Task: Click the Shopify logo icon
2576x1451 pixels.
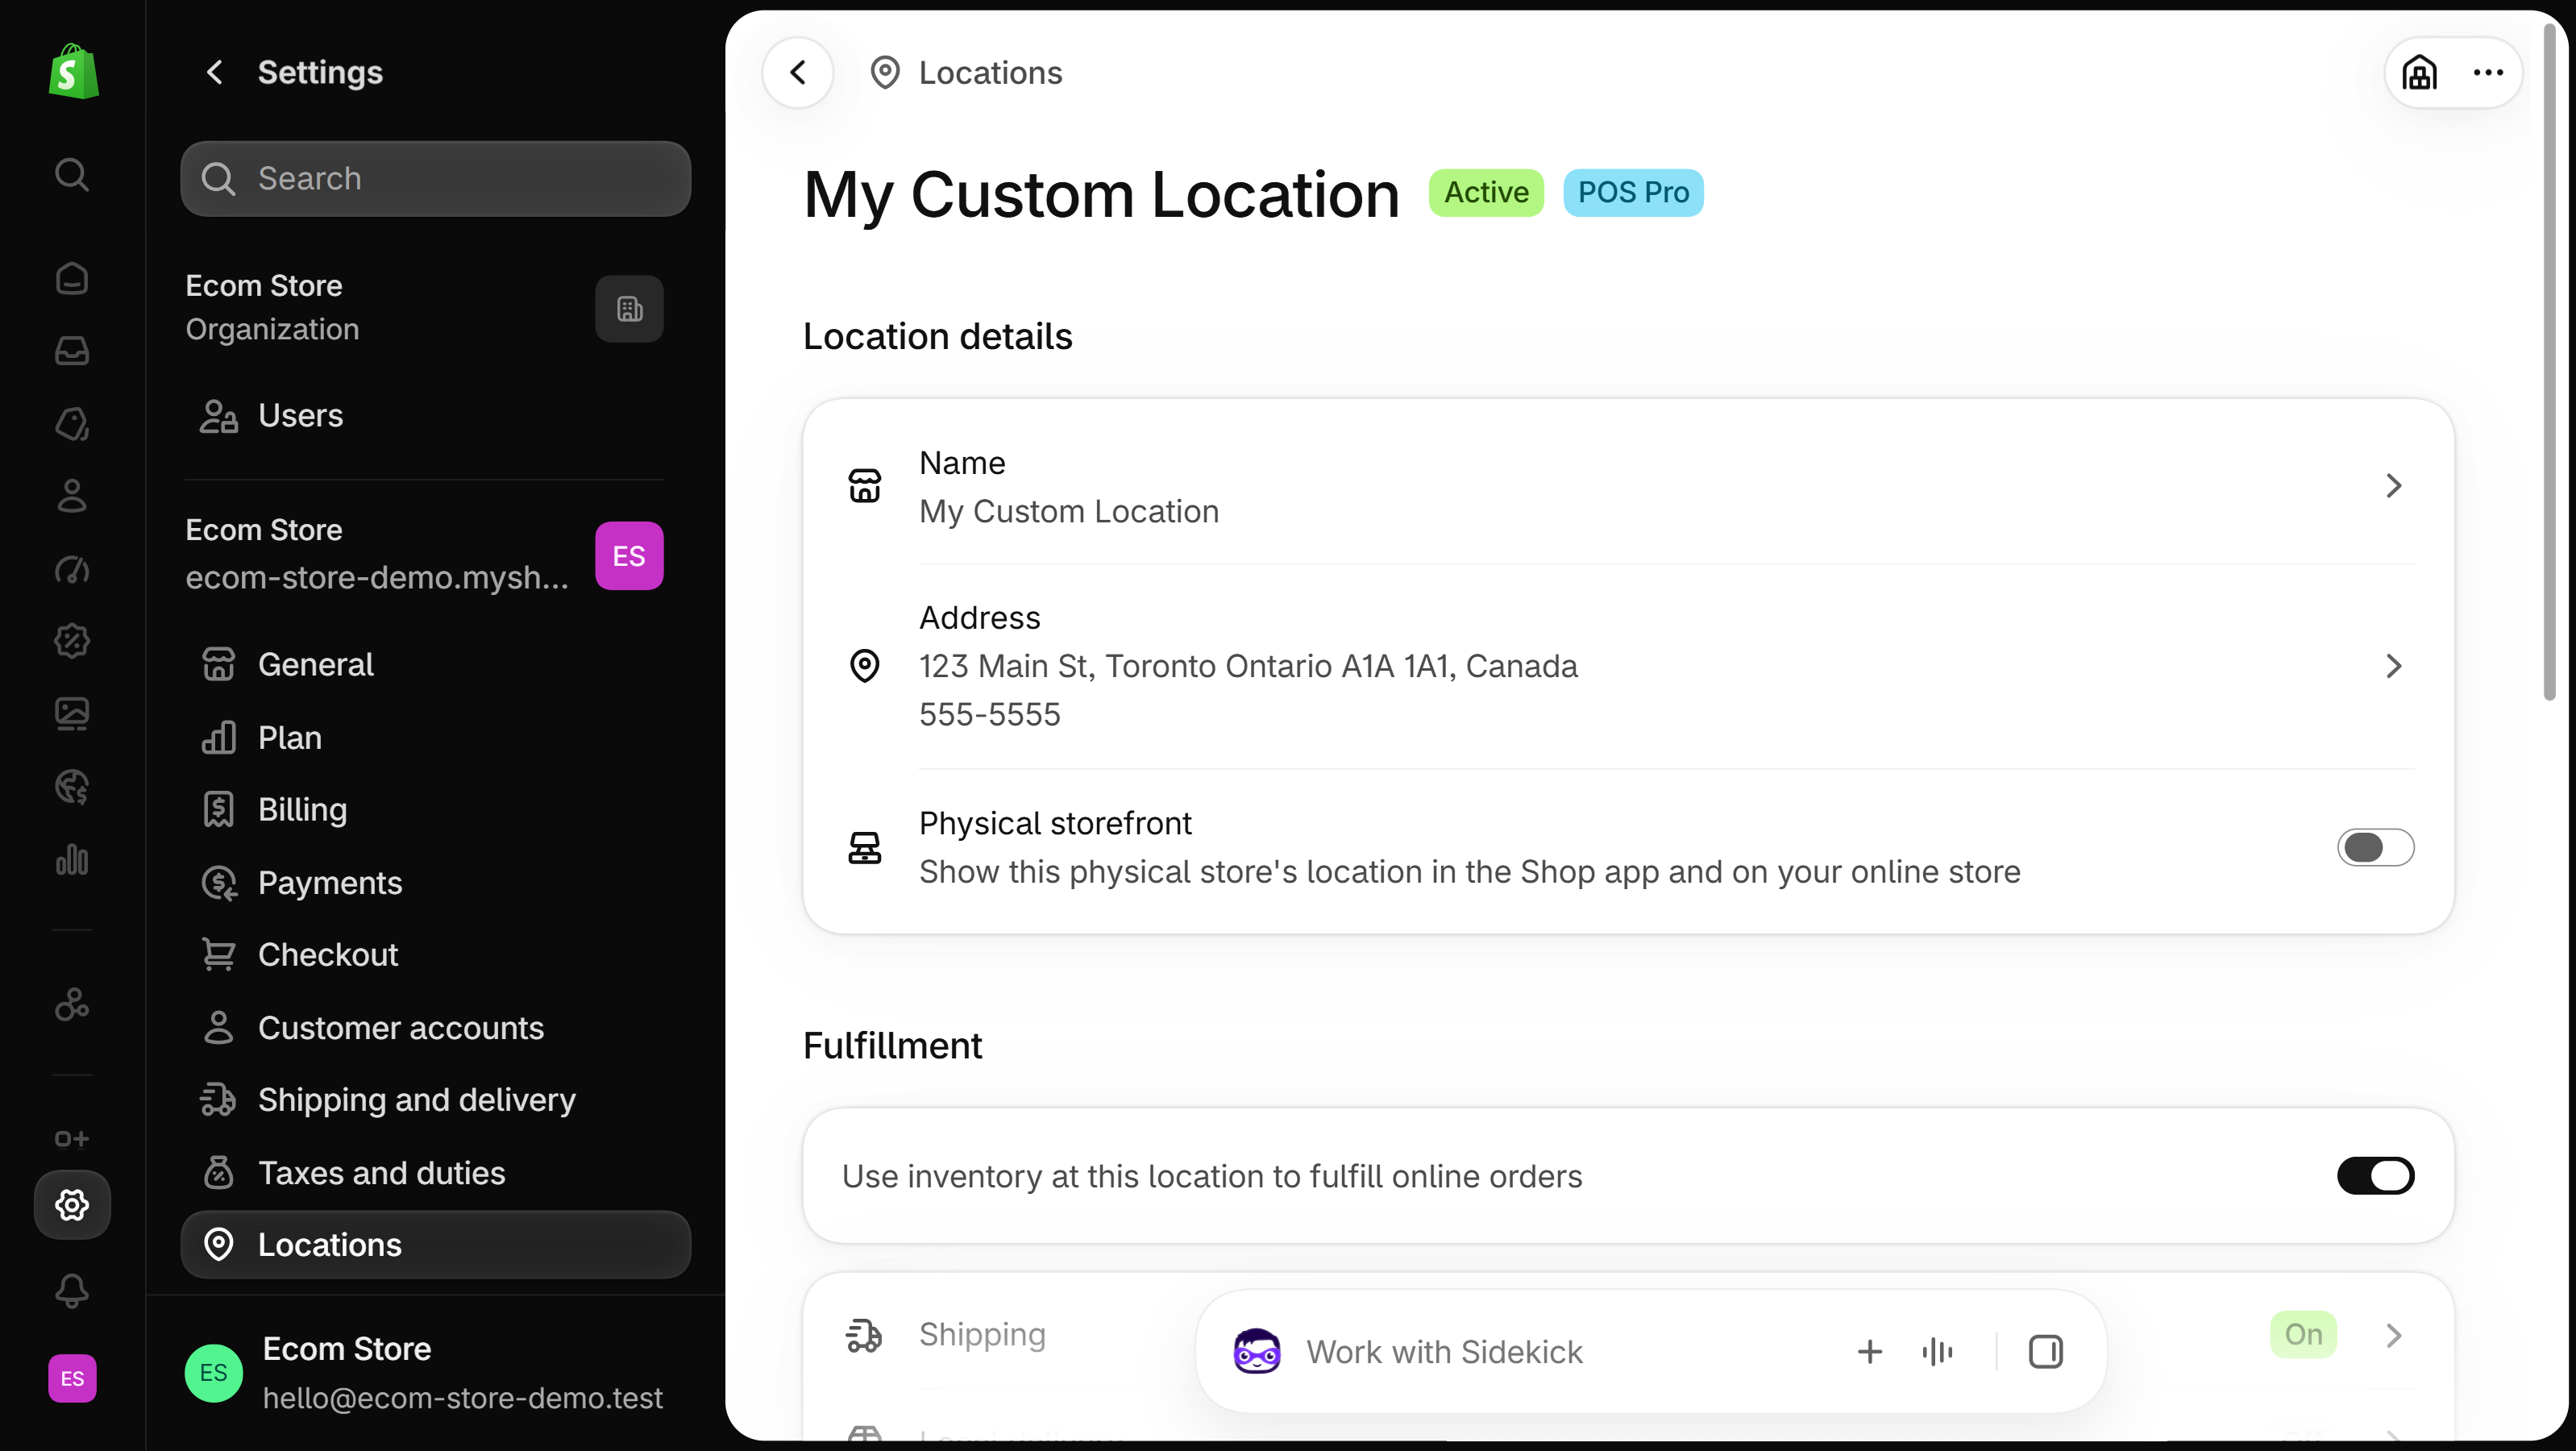Action: click(x=73, y=71)
